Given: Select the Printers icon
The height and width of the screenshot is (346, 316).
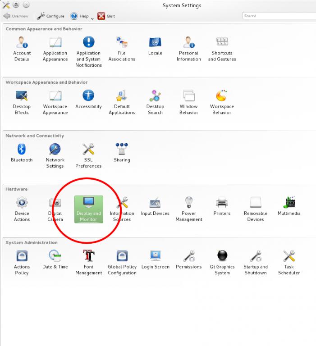Looking at the screenshot, I should (222, 205).
